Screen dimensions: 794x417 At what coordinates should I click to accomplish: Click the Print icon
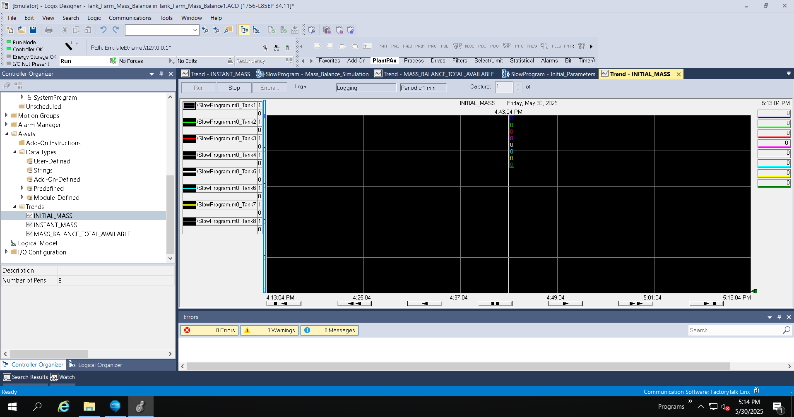click(x=49, y=30)
